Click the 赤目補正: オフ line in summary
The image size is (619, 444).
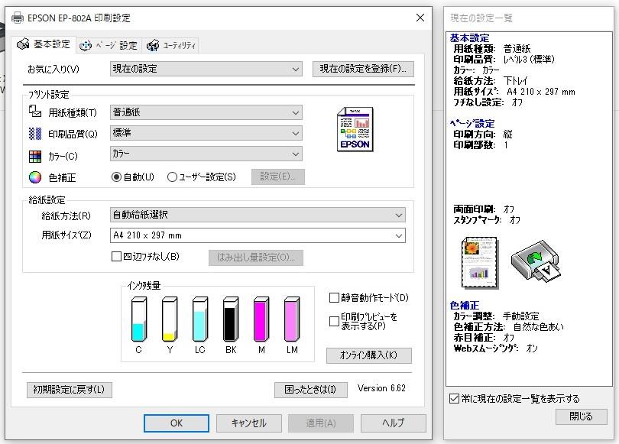(484, 338)
